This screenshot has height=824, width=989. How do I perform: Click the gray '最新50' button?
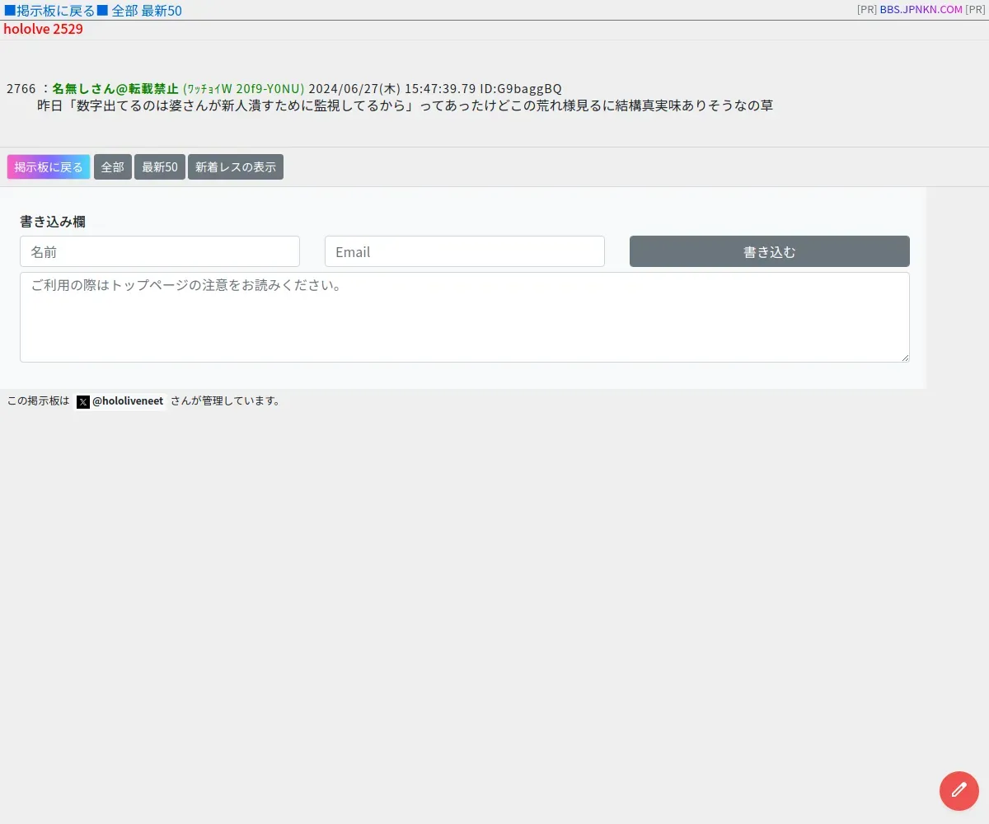coord(160,167)
